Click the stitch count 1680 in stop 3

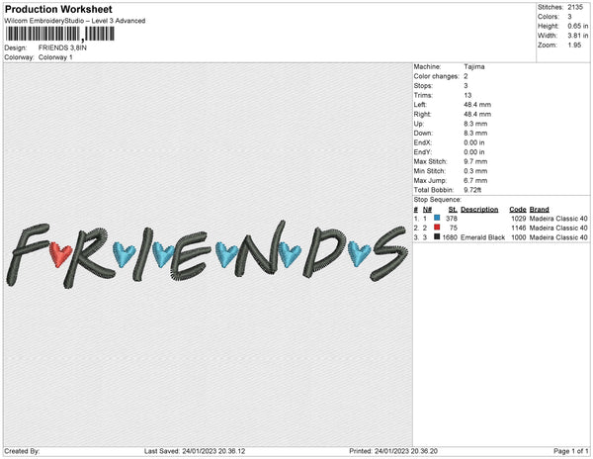click(x=450, y=237)
